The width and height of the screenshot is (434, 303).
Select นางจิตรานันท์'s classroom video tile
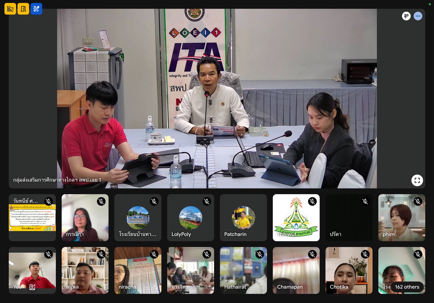[190, 270]
